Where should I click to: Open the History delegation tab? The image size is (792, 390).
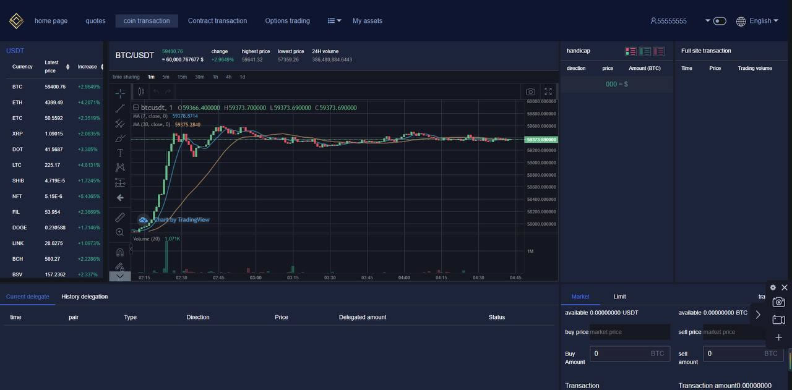click(x=85, y=297)
